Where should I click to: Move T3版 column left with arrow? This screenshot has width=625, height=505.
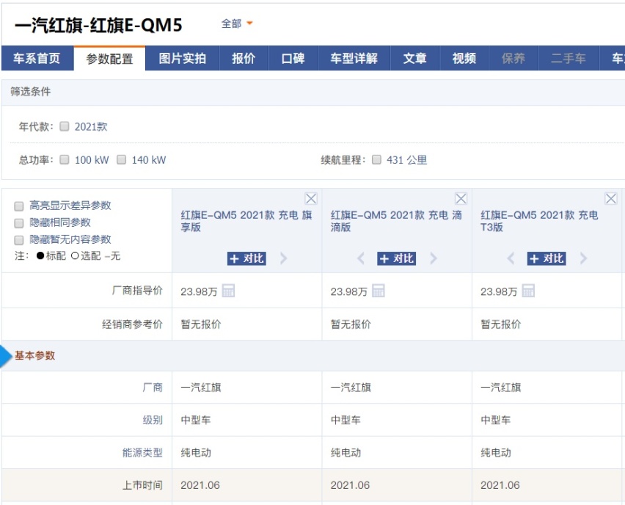pos(511,258)
